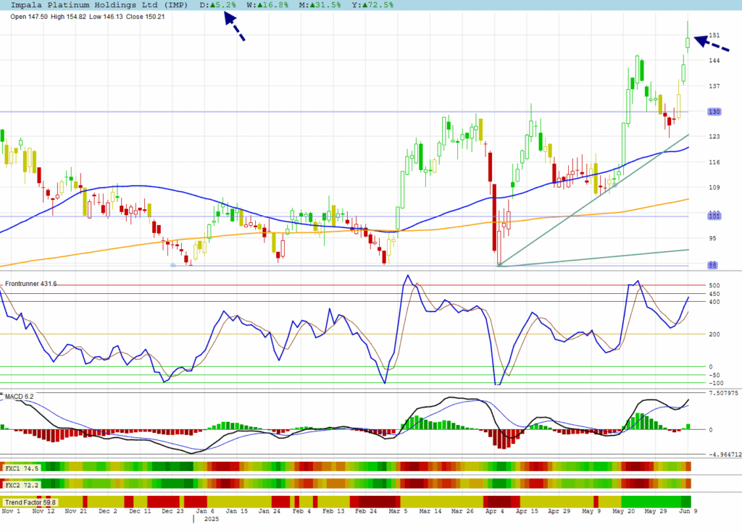Click the Low 146.13 price reading
Viewport: 742px width, 532px height.
106,17
